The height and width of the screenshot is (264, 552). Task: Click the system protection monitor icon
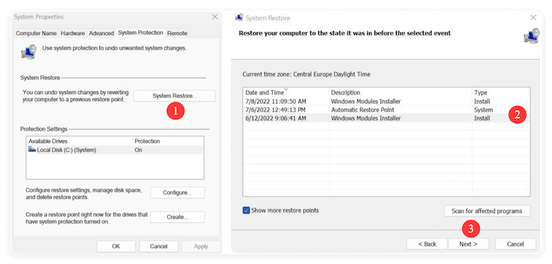pos(28,52)
